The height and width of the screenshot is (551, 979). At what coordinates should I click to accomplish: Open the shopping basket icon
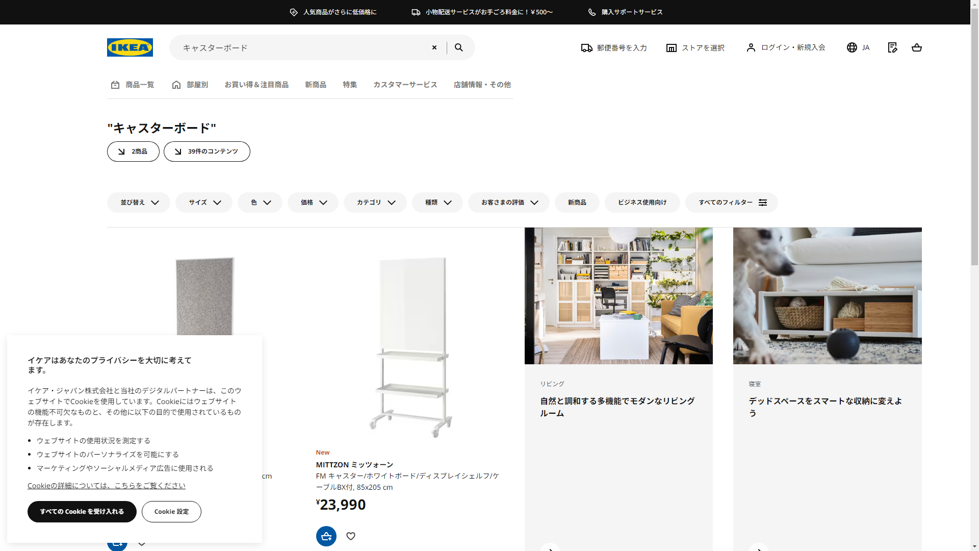[x=916, y=47]
